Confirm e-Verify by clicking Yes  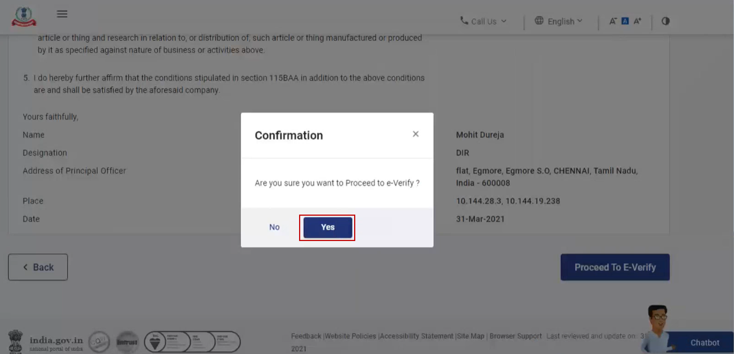tap(327, 227)
